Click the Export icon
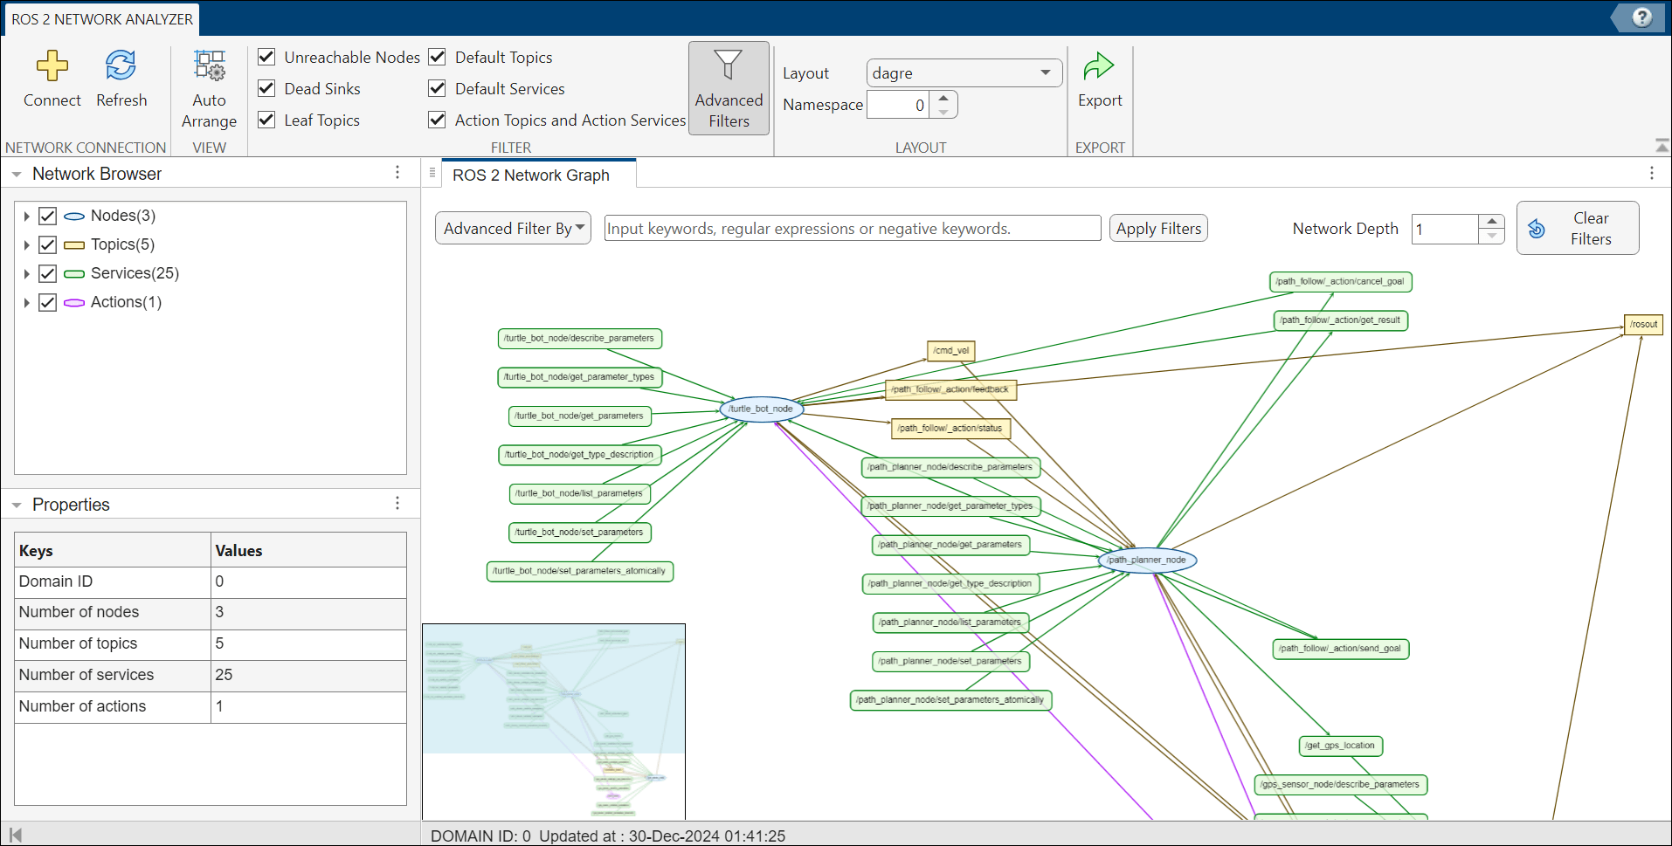This screenshot has width=1672, height=846. (x=1099, y=66)
